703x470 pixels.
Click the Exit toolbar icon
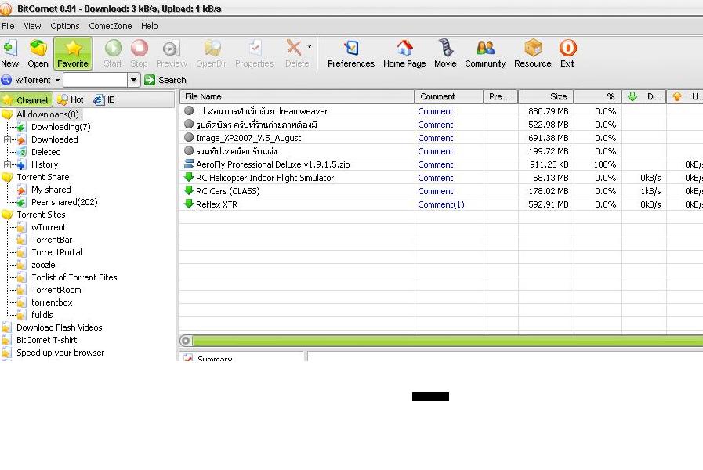click(x=567, y=53)
